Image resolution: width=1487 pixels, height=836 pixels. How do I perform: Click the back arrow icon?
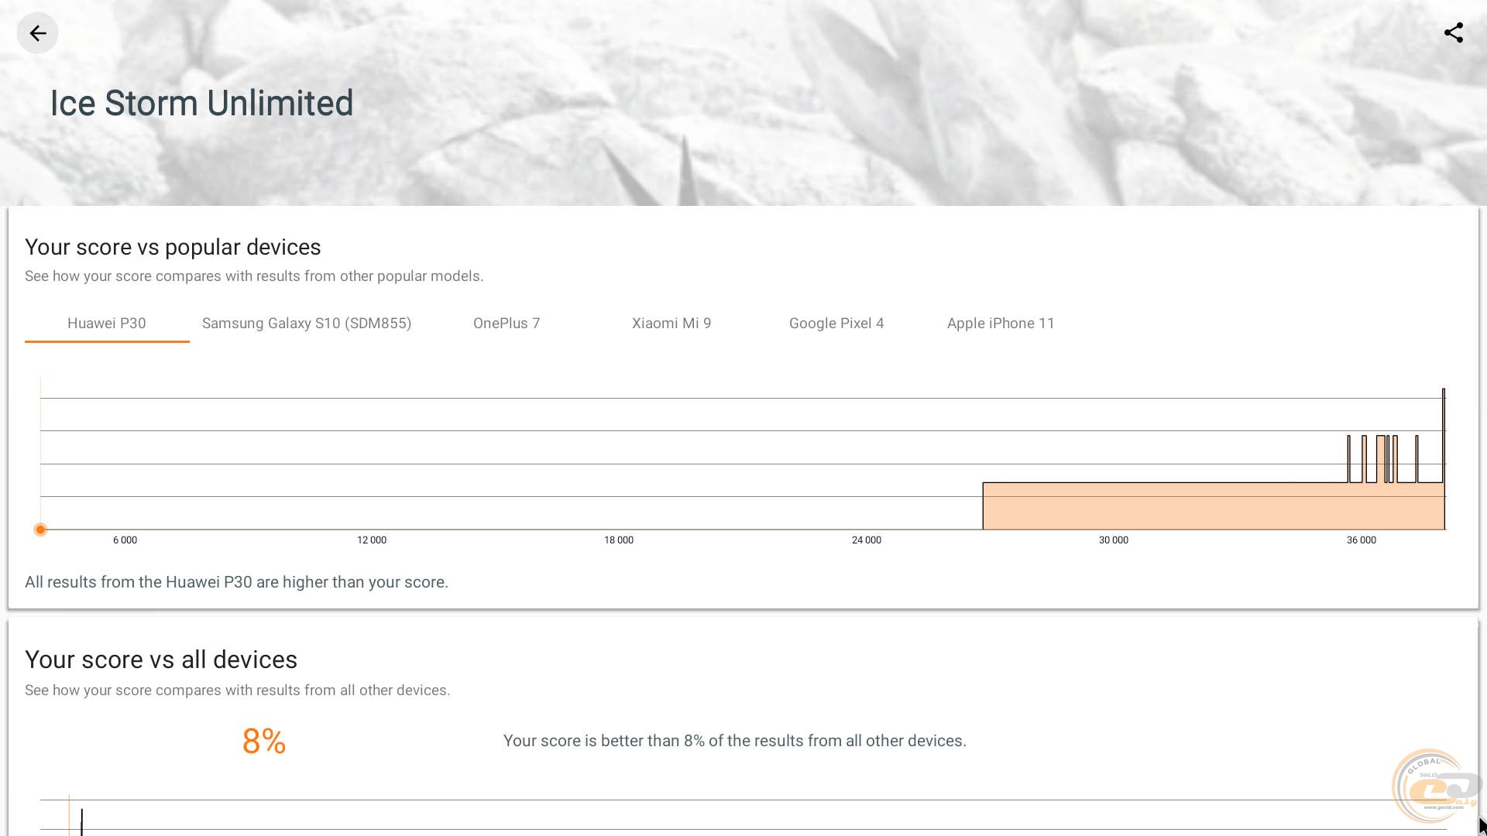pyautogui.click(x=37, y=33)
